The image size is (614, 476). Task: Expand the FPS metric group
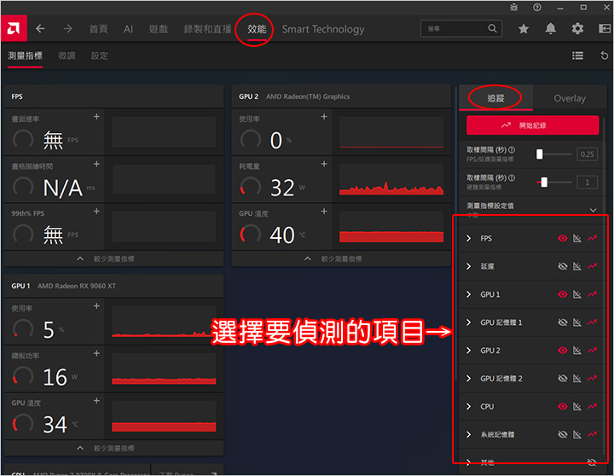(469, 238)
